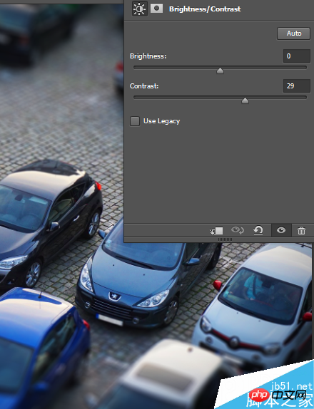
Task: Reset adjustment to defaults icon
Action: 258,230
